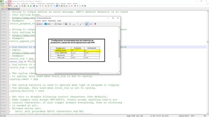Image resolution: width=209 pixels, height=117 pixels.
Task: Toggle vertical scroll synchronization icon in Notepad++
Action: 46,6
